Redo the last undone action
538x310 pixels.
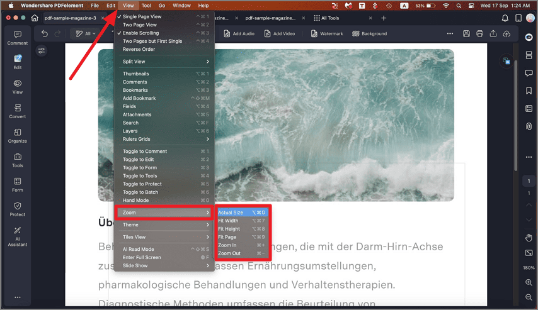point(58,33)
